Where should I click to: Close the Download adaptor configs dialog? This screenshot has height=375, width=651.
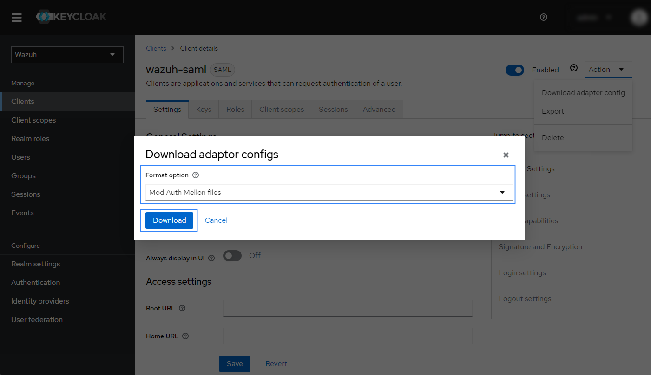point(506,155)
